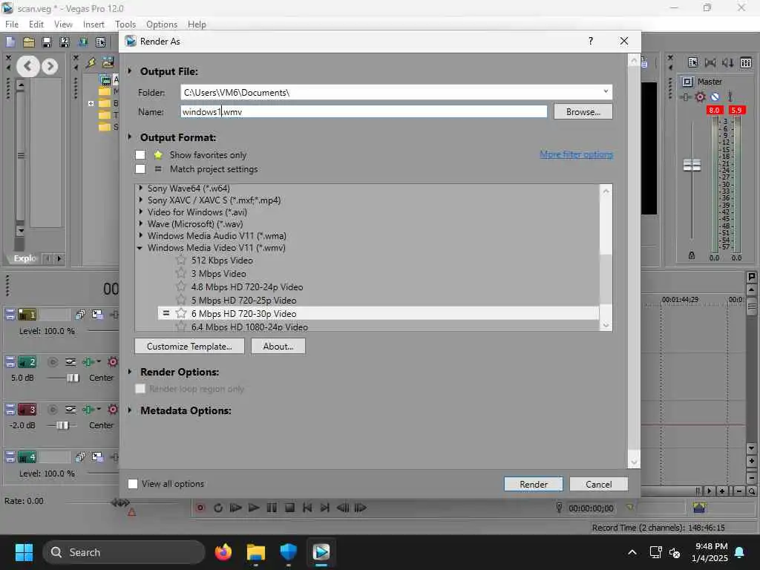Collapse the Output File section arrow
Image resolution: width=760 pixels, height=570 pixels.
coord(130,71)
